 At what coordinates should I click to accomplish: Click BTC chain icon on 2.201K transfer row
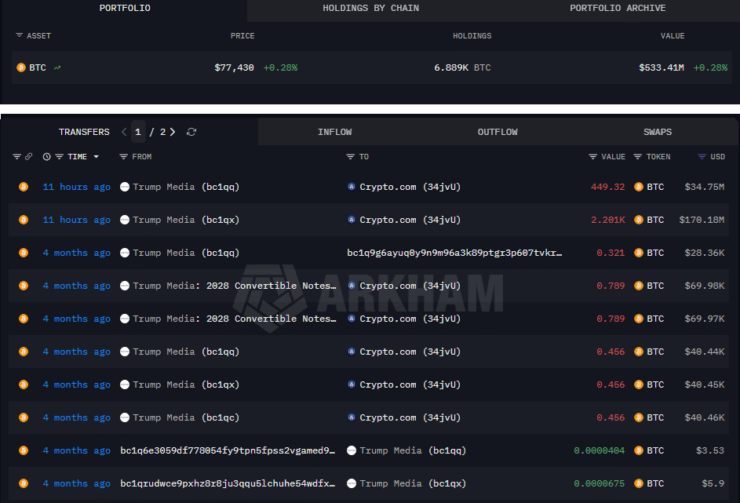[x=23, y=220]
